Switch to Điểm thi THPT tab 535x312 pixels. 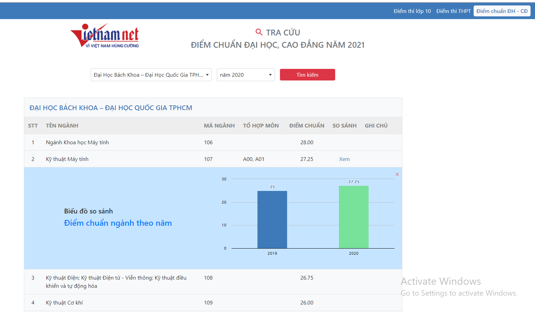pos(453,11)
